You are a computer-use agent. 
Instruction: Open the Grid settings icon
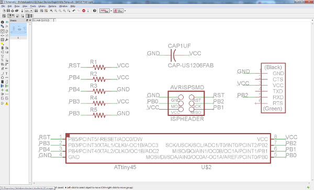click(x=4, y=16)
